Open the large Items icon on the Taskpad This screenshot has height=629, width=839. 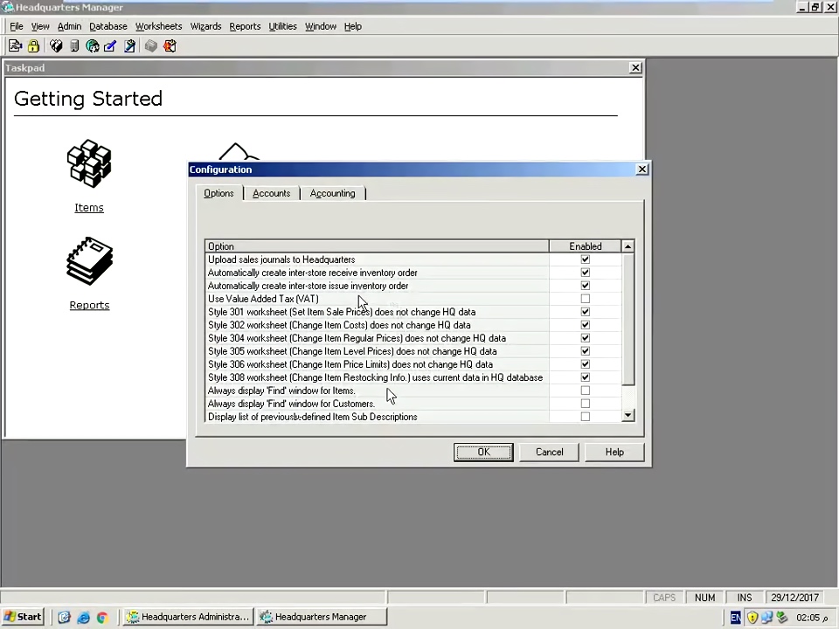coord(89,164)
